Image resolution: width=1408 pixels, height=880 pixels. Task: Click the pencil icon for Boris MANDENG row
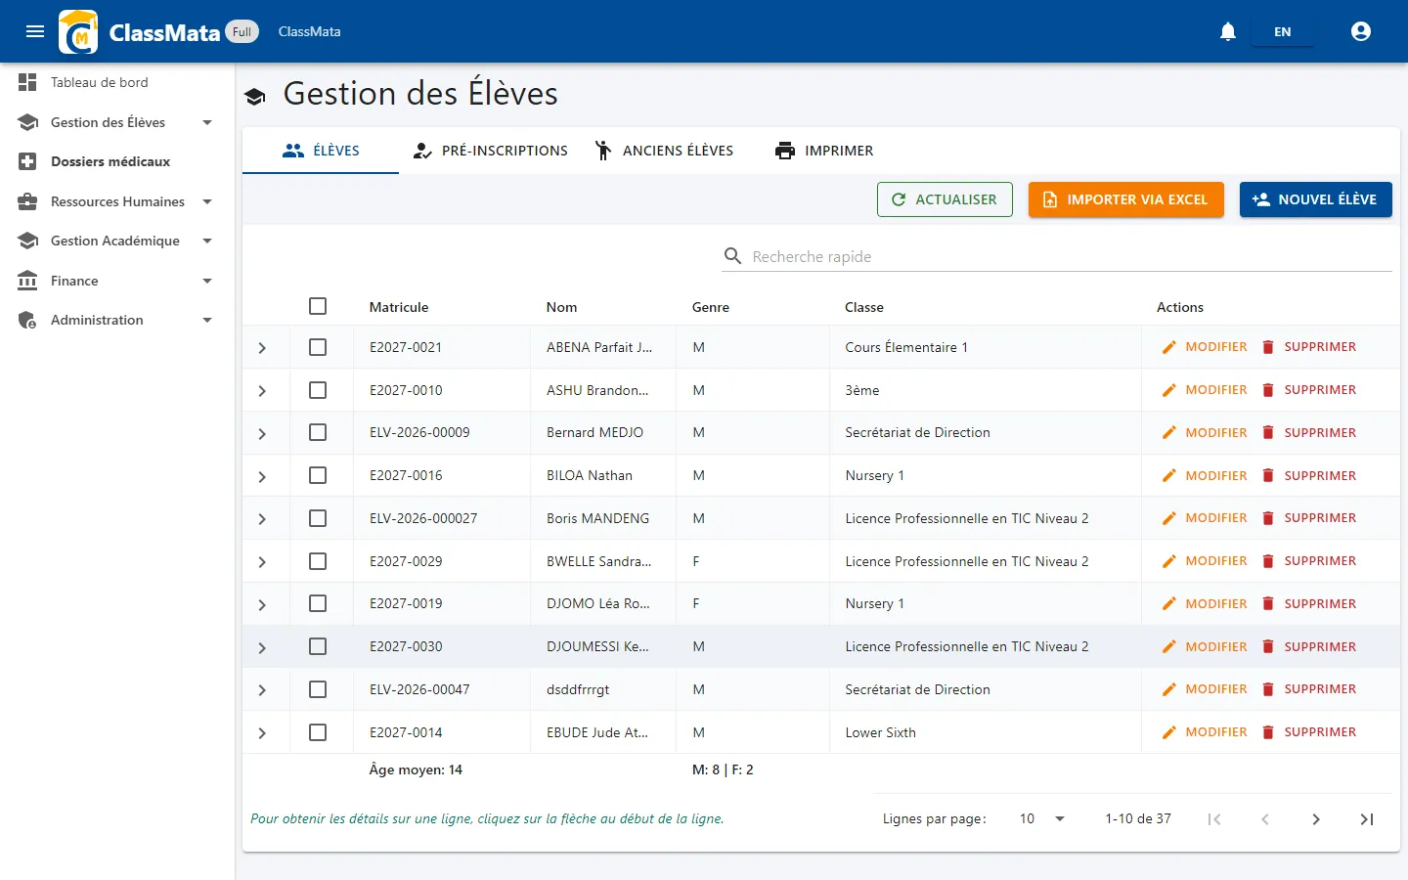[1168, 518]
